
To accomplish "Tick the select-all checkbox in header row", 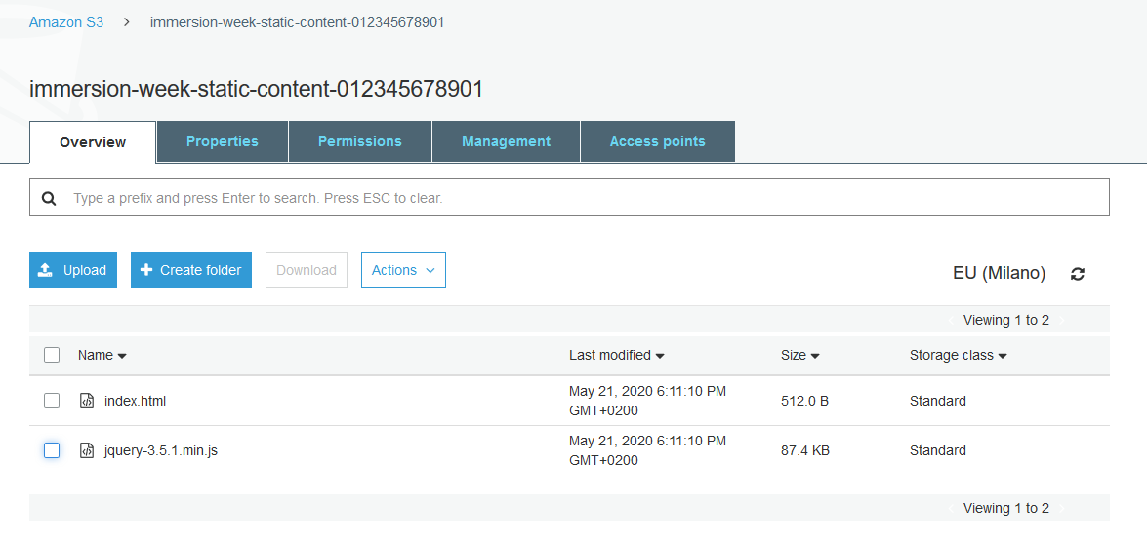I will [x=51, y=356].
